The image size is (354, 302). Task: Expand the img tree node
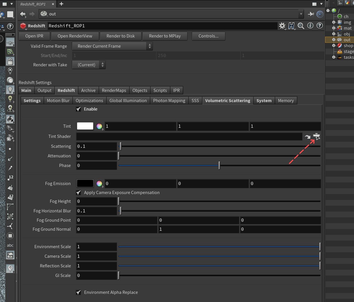pos(334,22)
